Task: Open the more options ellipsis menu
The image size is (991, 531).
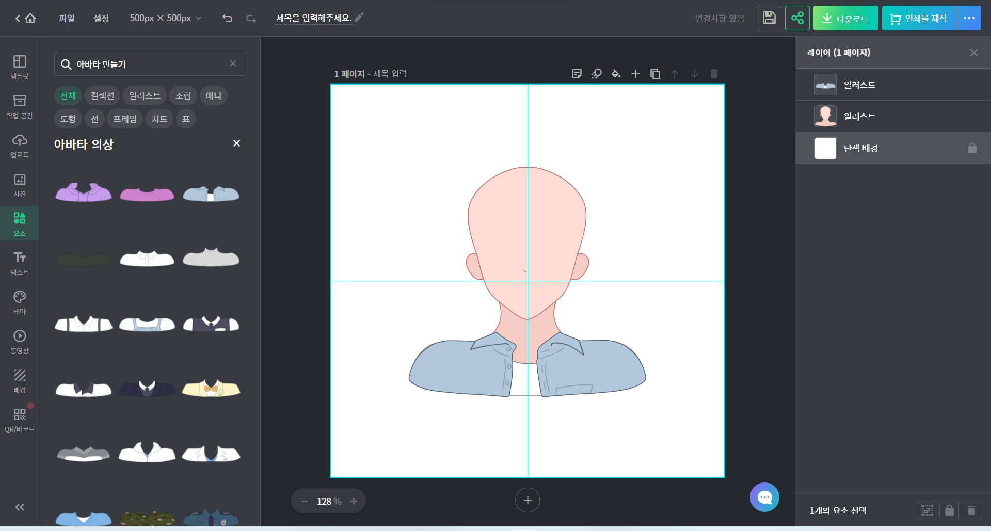Action: coord(969,18)
